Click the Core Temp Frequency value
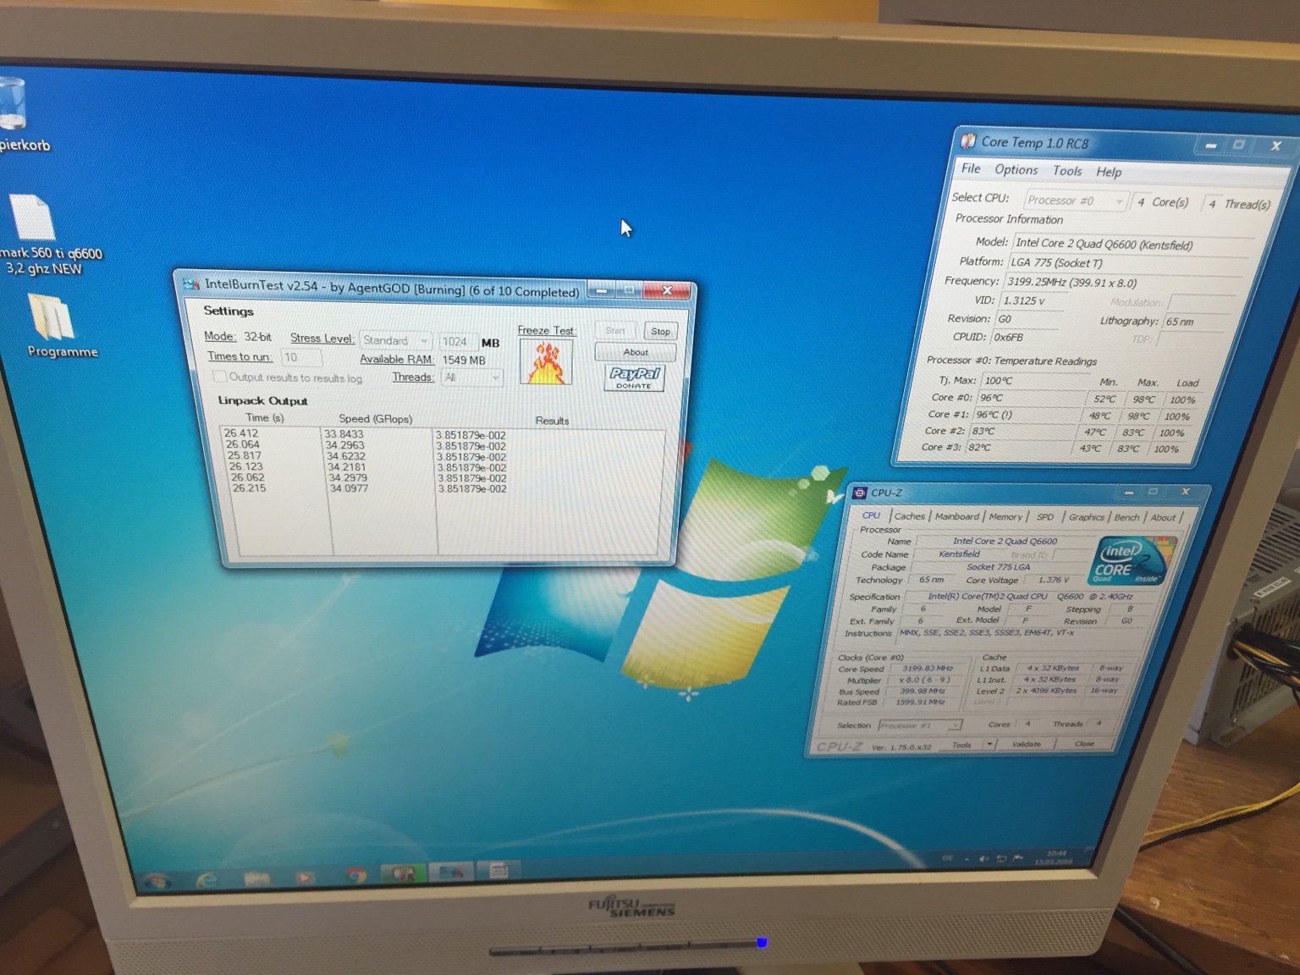Screen dimensions: 1300x975 [1071, 282]
